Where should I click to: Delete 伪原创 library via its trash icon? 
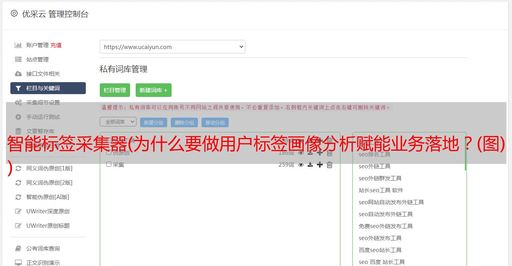(x=330, y=153)
